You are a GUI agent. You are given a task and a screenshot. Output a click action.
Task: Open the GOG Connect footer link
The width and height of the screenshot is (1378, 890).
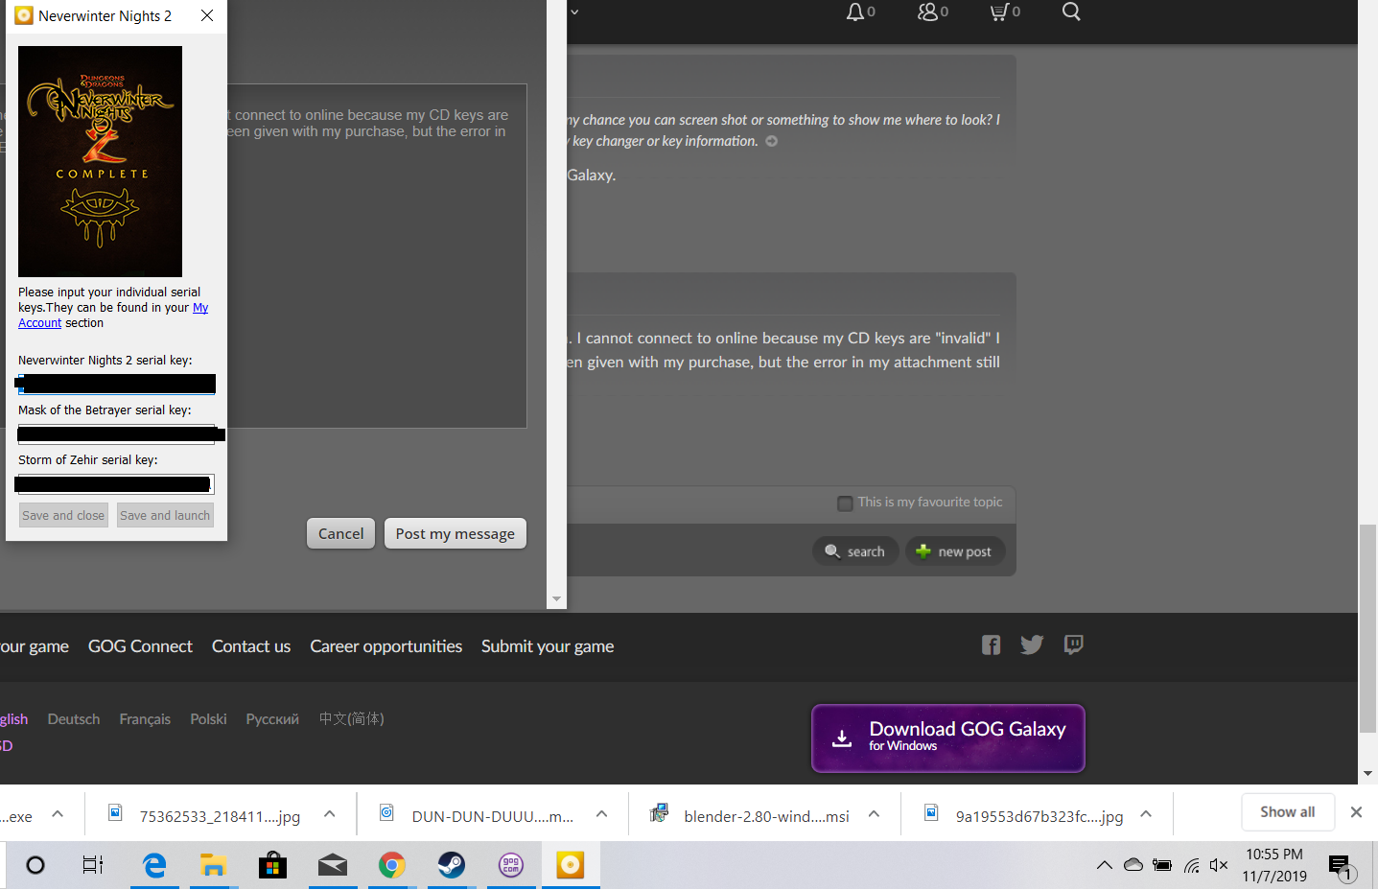tap(140, 646)
